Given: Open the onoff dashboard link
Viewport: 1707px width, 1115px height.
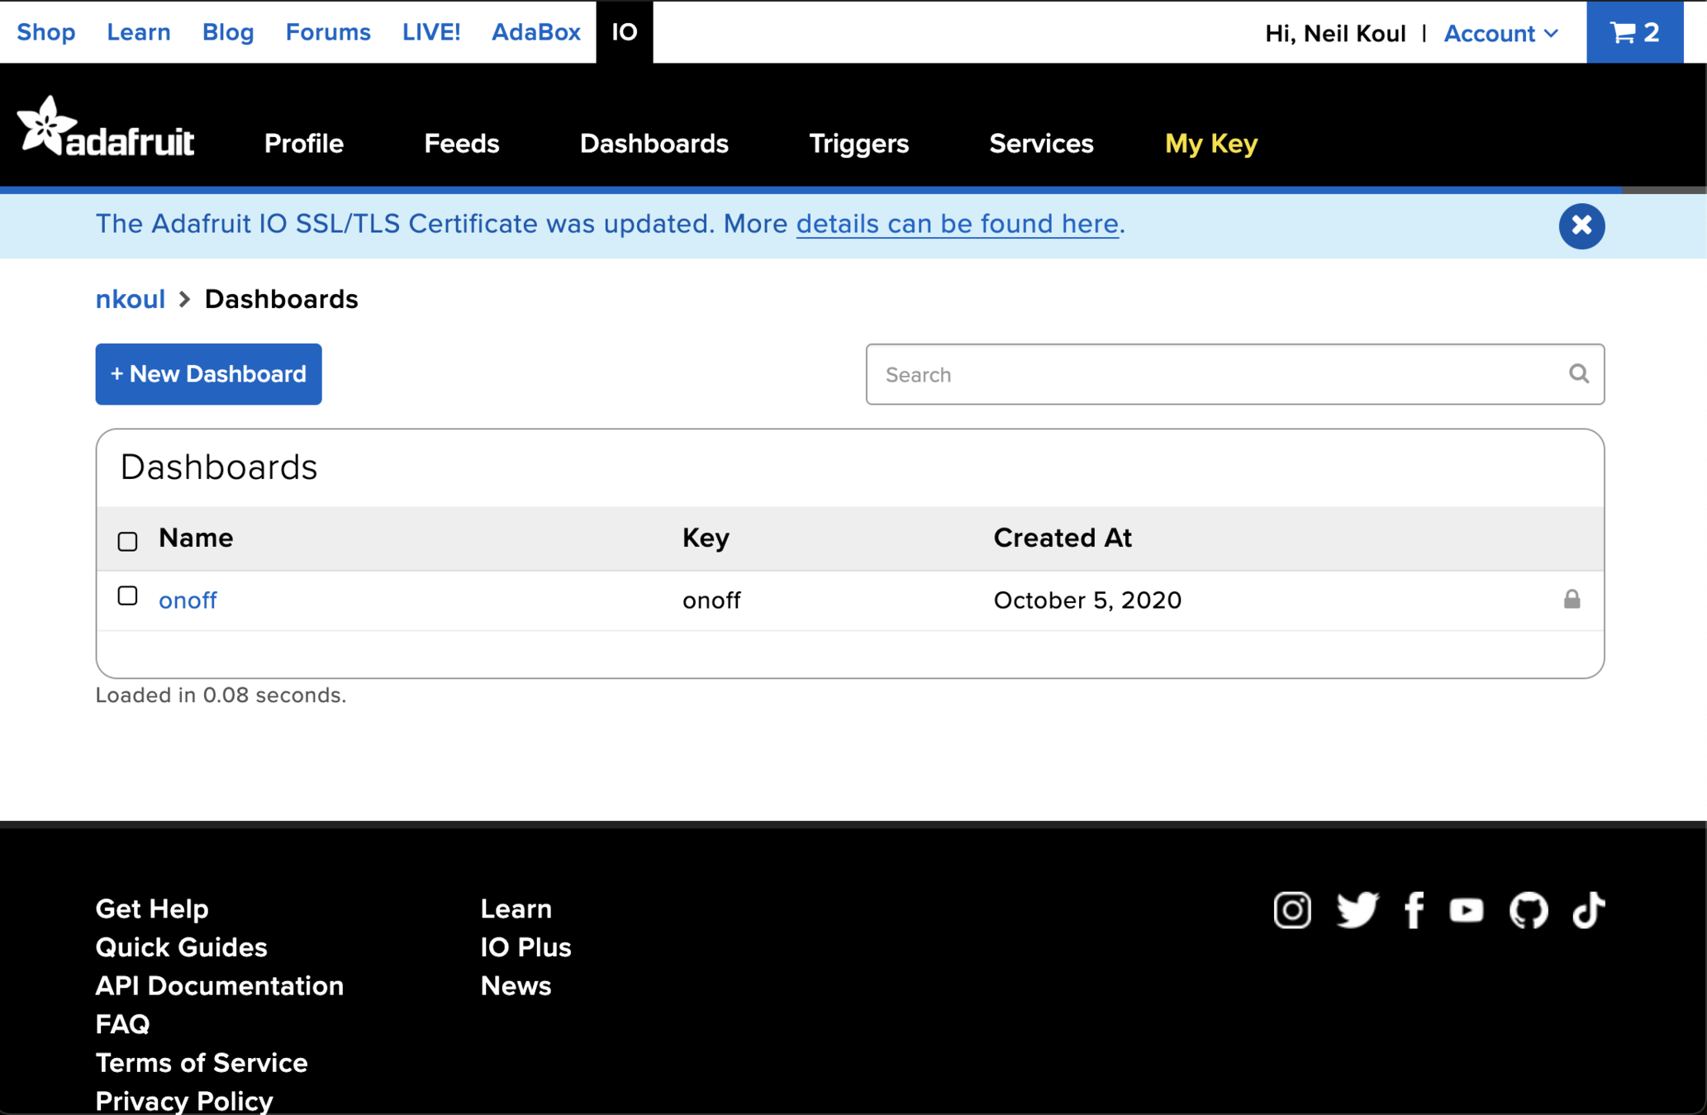Looking at the screenshot, I should [188, 600].
